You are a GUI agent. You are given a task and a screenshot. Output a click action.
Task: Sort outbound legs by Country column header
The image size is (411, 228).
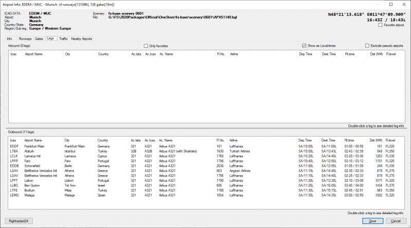tap(103, 140)
